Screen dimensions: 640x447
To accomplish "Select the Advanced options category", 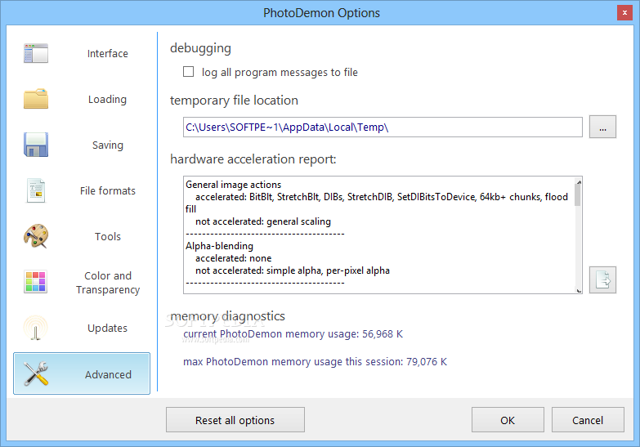I will pyautogui.click(x=82, y=374).
